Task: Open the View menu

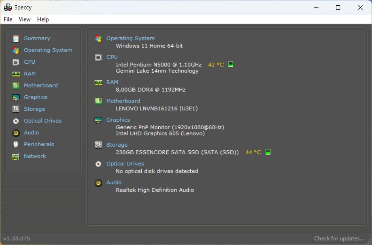Action: pos(24,19)
